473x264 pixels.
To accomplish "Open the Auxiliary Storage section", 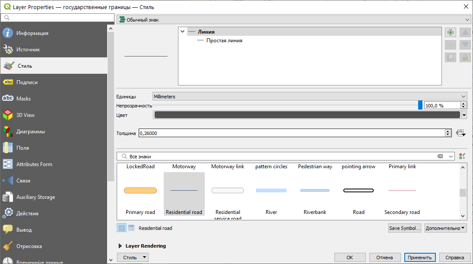I will 35,197.
